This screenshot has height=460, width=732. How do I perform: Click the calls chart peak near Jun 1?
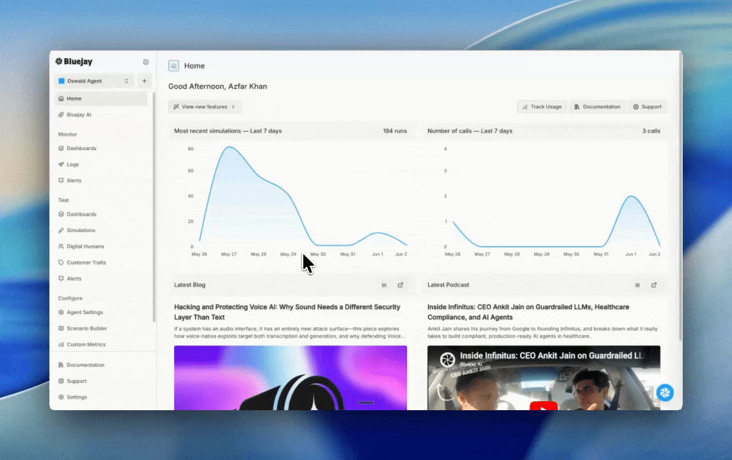(x=631, y=197)
